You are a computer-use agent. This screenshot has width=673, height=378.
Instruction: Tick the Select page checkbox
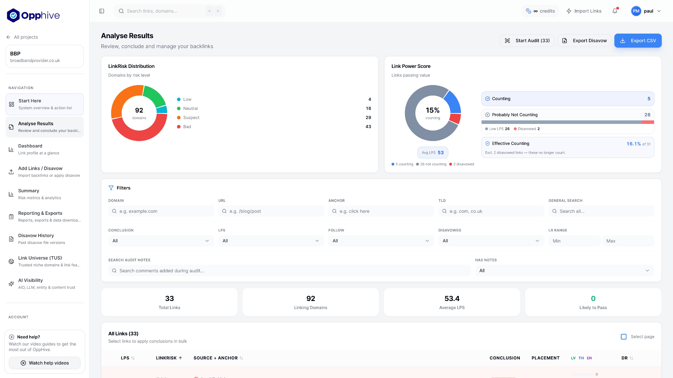click(x=624, y=337)
